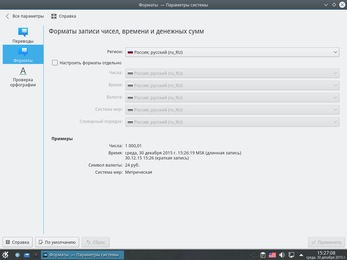
Task: Open the KDE application launcher
Action: [5, 255]
